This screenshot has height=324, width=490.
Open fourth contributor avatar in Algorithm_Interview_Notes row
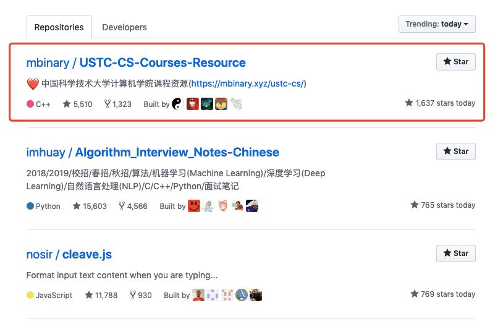tap(237, 206)
